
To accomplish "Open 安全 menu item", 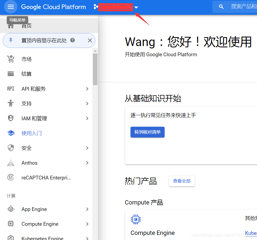I will point(27,148).
